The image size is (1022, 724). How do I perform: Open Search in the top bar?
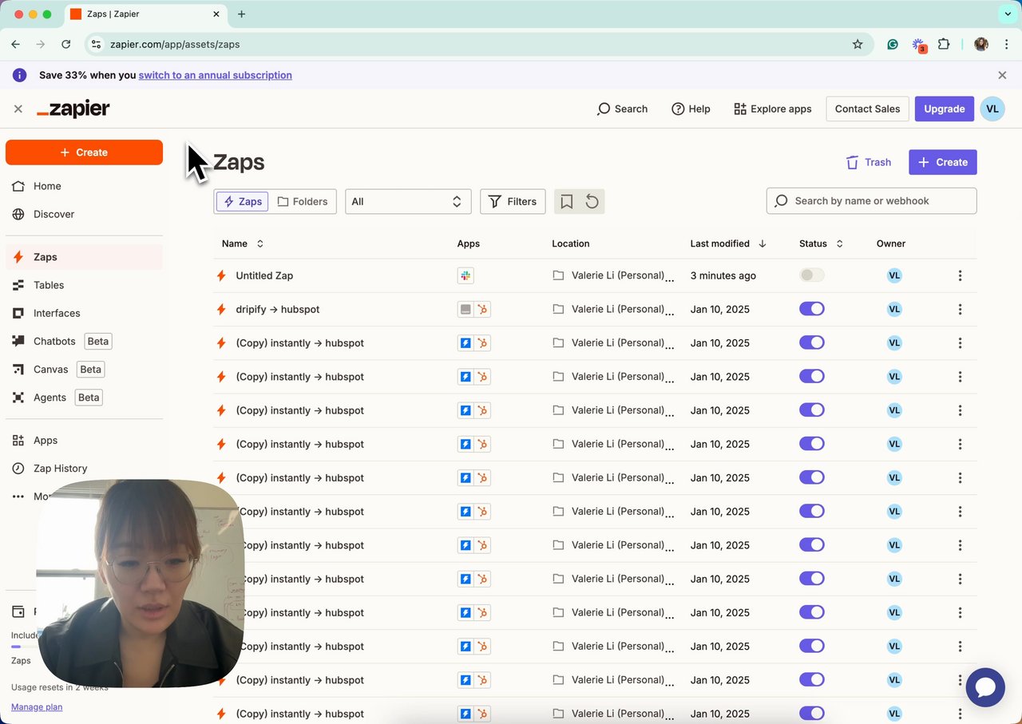click(x=622, y=109)
